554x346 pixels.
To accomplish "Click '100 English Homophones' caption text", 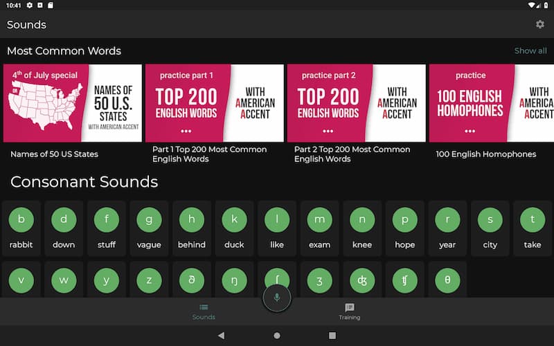I will (486, 154).
